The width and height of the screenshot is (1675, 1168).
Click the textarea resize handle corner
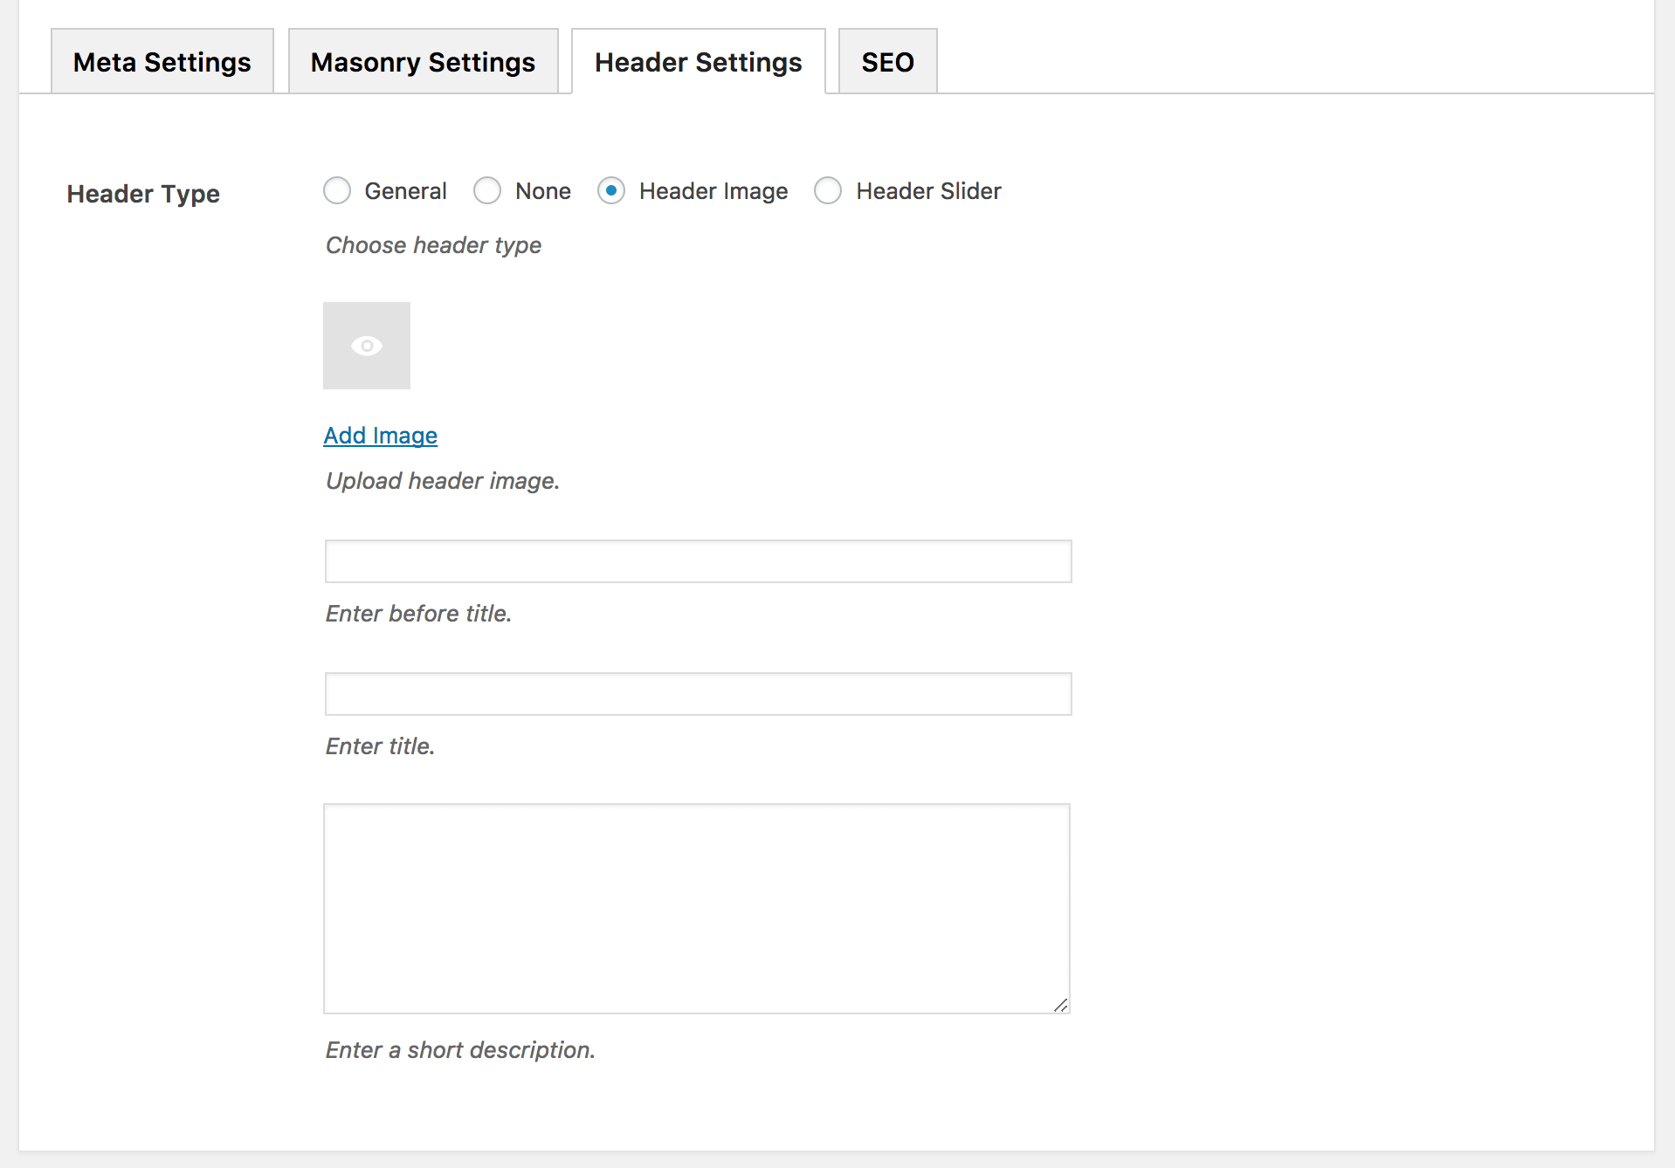1060,1005
